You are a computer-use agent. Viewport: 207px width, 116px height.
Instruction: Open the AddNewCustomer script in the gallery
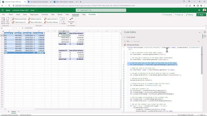[35, 19]
